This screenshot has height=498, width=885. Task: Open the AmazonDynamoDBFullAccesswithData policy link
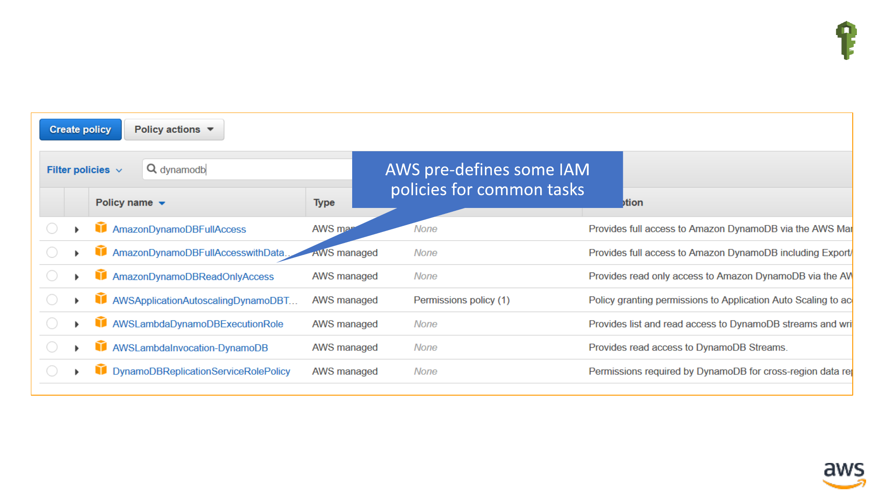[x=201, y=253]
